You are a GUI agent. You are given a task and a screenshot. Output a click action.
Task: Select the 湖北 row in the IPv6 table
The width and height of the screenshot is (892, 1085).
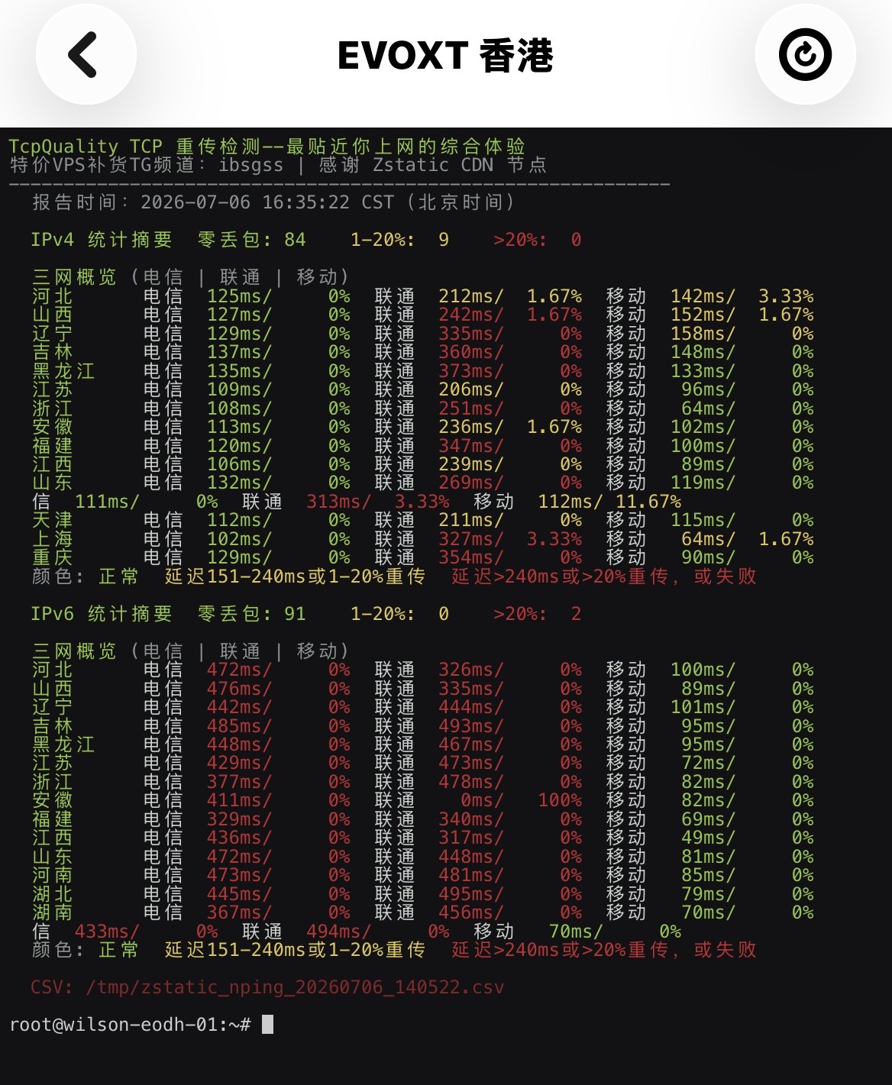[423, 893]
